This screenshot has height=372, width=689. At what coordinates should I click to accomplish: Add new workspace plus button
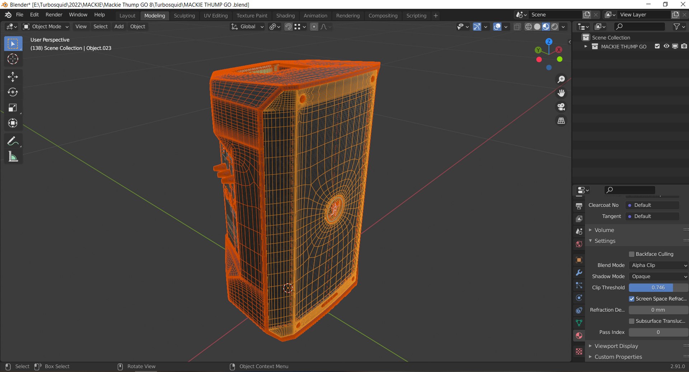[x=436, y=16]
